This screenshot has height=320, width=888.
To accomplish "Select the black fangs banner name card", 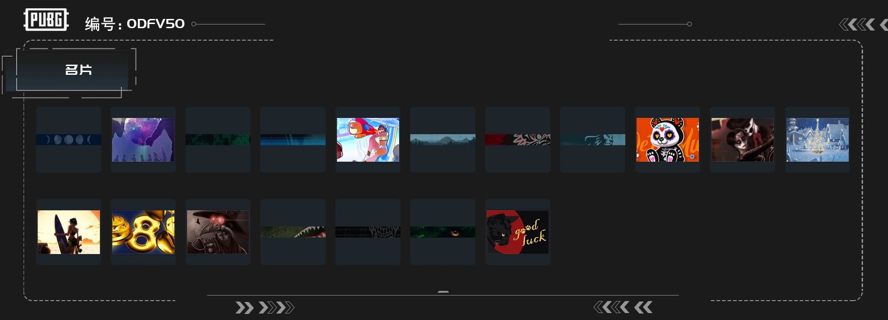I will pyautogui.click(x=368, y=232).
